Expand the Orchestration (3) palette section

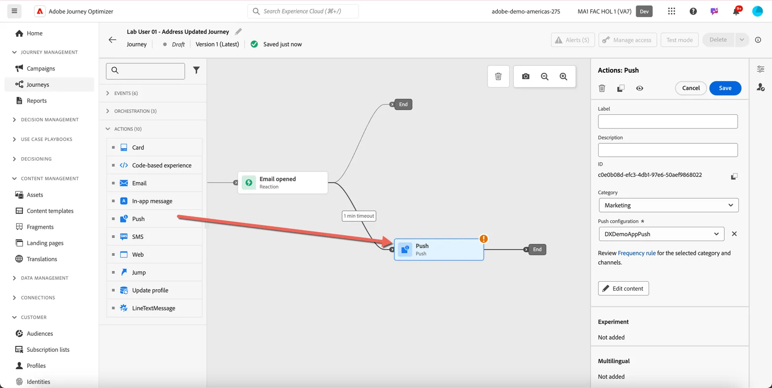(x=135, y=111)
